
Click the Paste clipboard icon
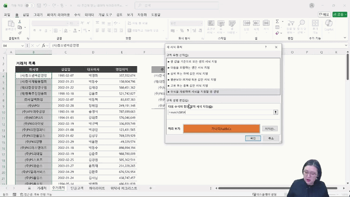point(10,24)
